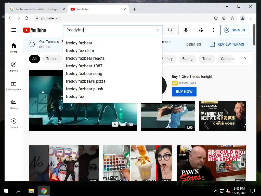Click the page vertical scrollbar
The height and width of the screenshot is (196, 261).
click(254, 35)
